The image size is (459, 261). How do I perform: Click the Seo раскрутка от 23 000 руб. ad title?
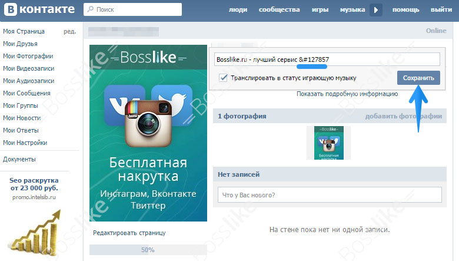(34, 184)
